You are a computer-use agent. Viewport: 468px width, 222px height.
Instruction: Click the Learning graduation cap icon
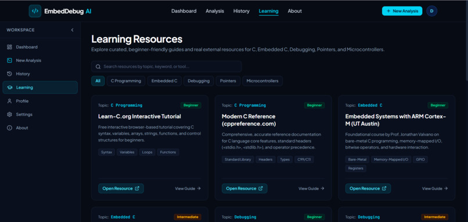click(9, 88)
